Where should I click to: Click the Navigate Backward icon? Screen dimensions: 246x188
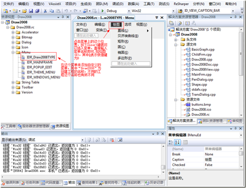click(85, 11)
